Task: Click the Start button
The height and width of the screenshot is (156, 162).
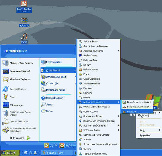Action: [x=10, y=153]
